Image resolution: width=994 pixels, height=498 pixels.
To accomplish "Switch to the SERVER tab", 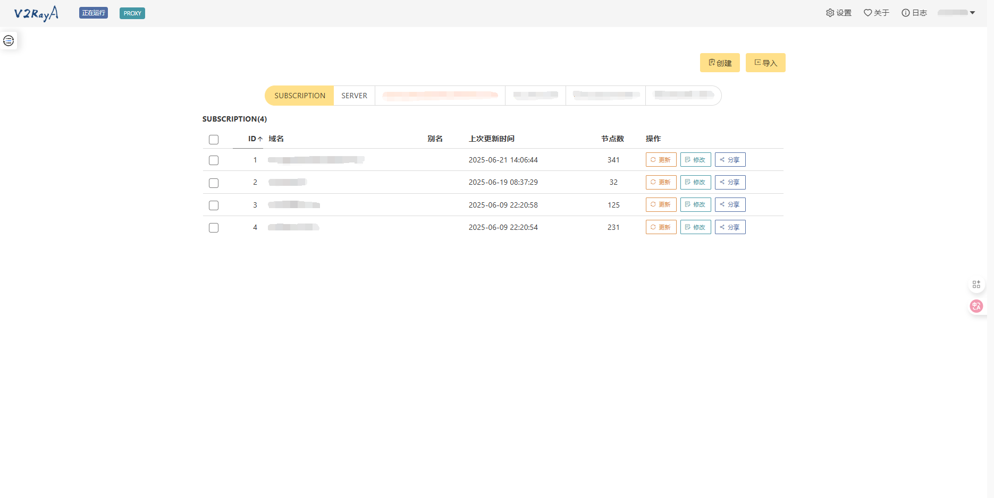I will pyautogui.click(x=354, y=96).
